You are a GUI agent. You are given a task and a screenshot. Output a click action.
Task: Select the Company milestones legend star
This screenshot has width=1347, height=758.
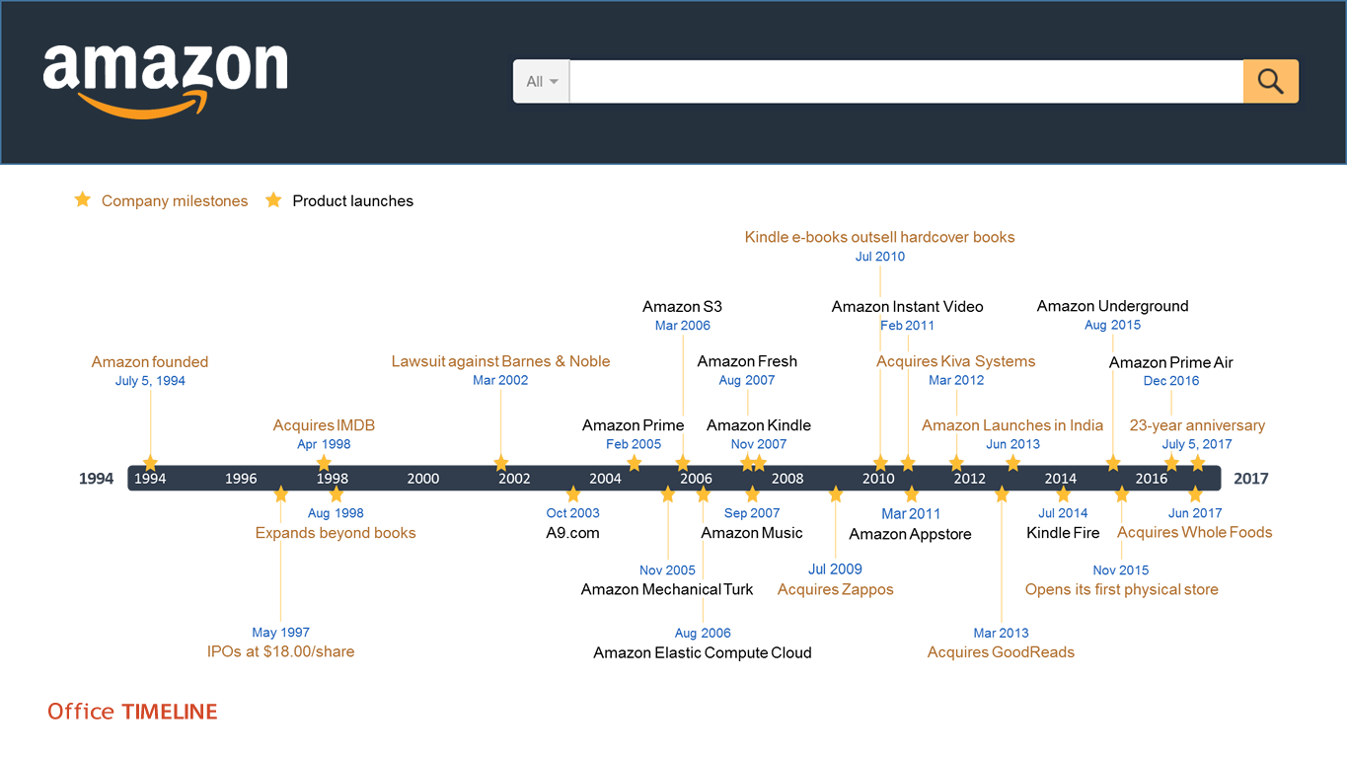click(x=83, y=200)
